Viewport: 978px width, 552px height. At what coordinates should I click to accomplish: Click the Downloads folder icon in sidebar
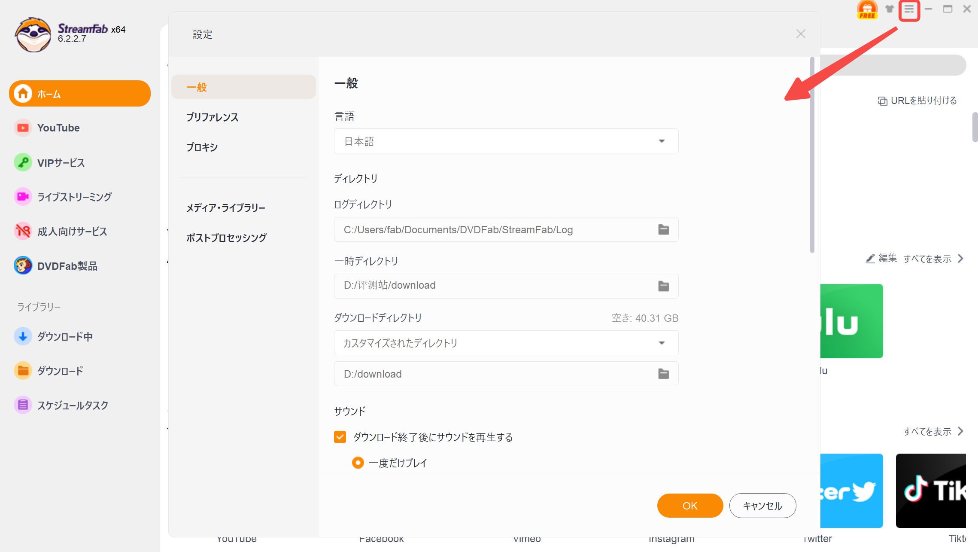point(23,371)
